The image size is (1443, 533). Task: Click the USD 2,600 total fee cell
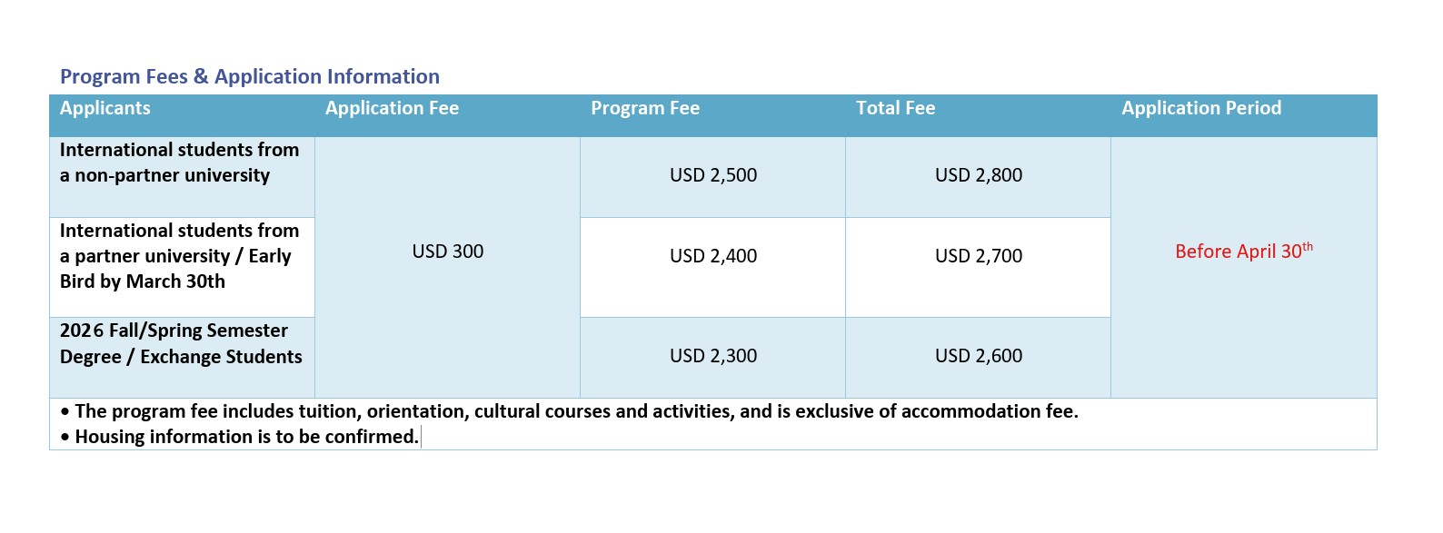click(x=979, y=356)
